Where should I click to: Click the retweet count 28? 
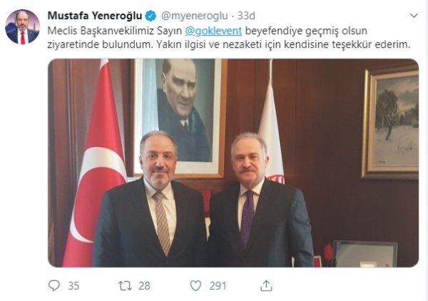point(144,286)
